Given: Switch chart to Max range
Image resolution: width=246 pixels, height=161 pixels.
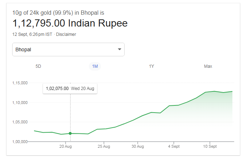Looking at the screenshot, I should pos(208,66).
